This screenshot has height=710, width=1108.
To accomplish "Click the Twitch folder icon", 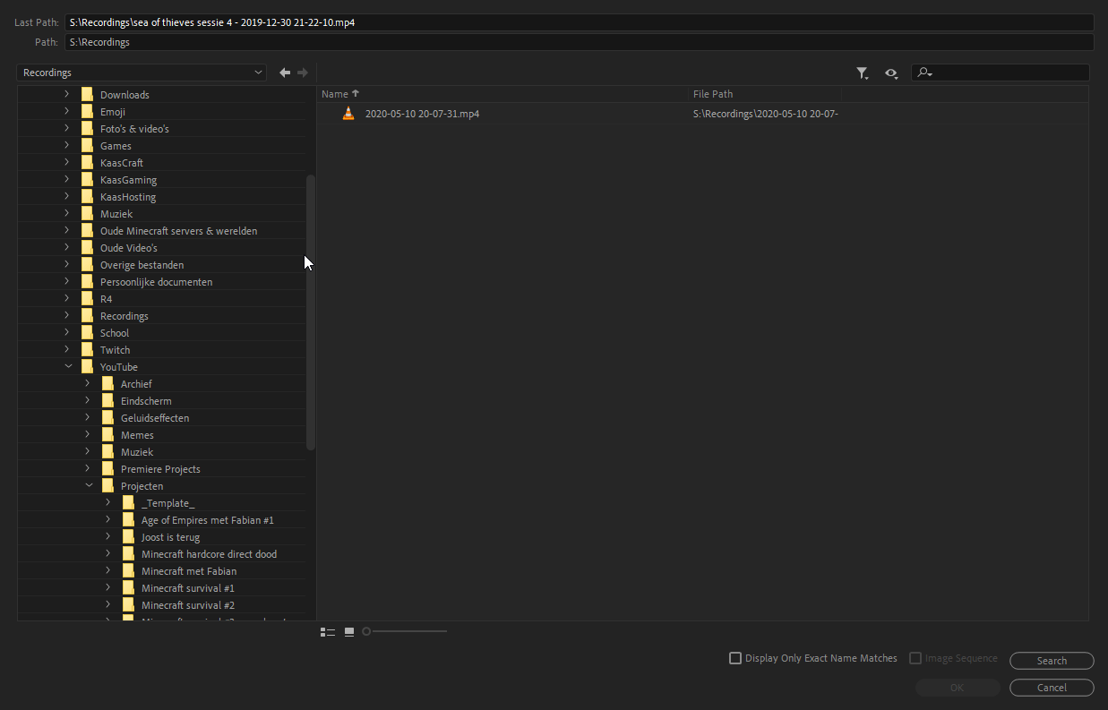I will [87, 350].
